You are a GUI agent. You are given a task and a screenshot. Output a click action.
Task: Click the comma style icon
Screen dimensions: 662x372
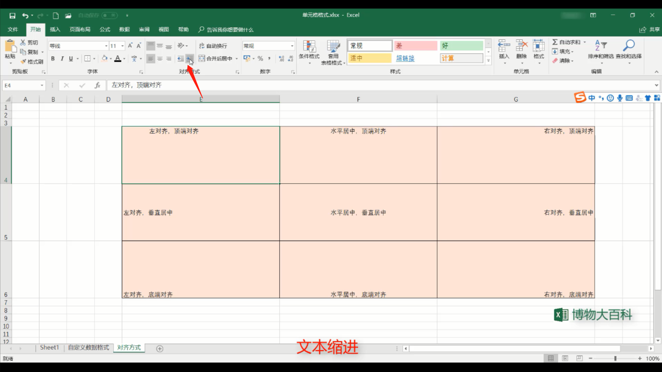pos(270,59)
